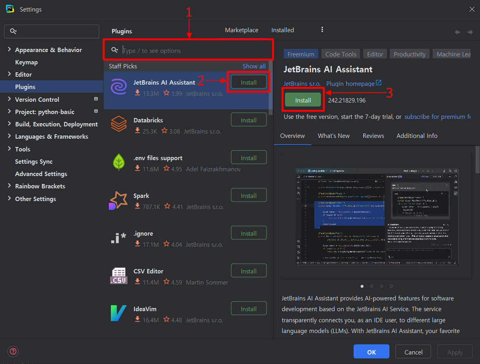The image size is (480, 364).
Task: Click the Version Control project-level badge icon
Action: pos(96,99)
